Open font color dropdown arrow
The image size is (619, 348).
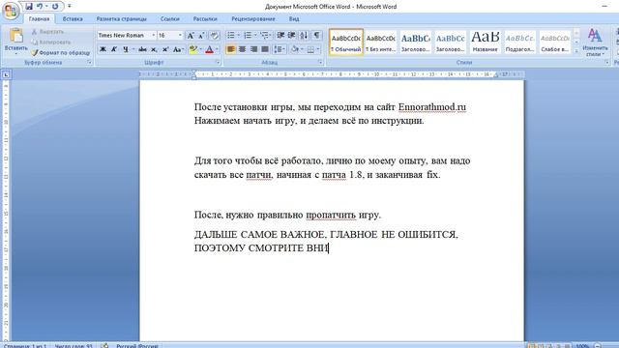tap(217, 49)
